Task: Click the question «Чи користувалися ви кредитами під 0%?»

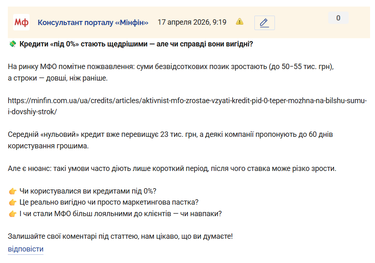Action: click(x=88, y=191)
